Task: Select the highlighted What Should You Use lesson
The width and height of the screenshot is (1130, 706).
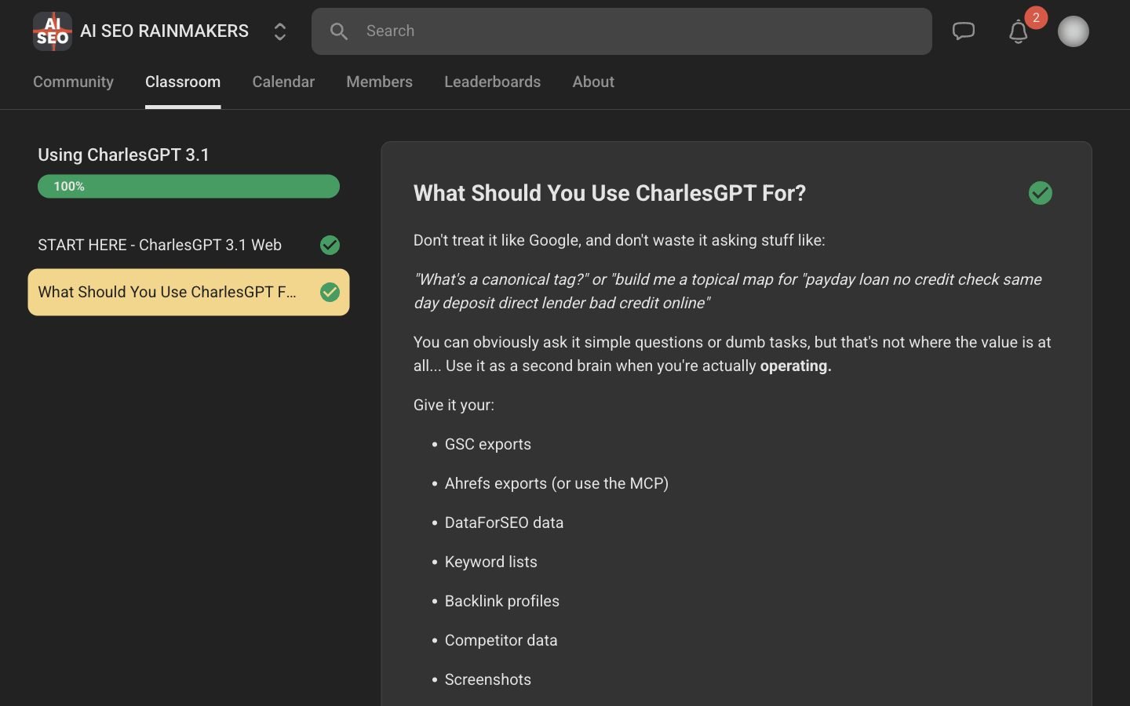Action: point(188,292)
